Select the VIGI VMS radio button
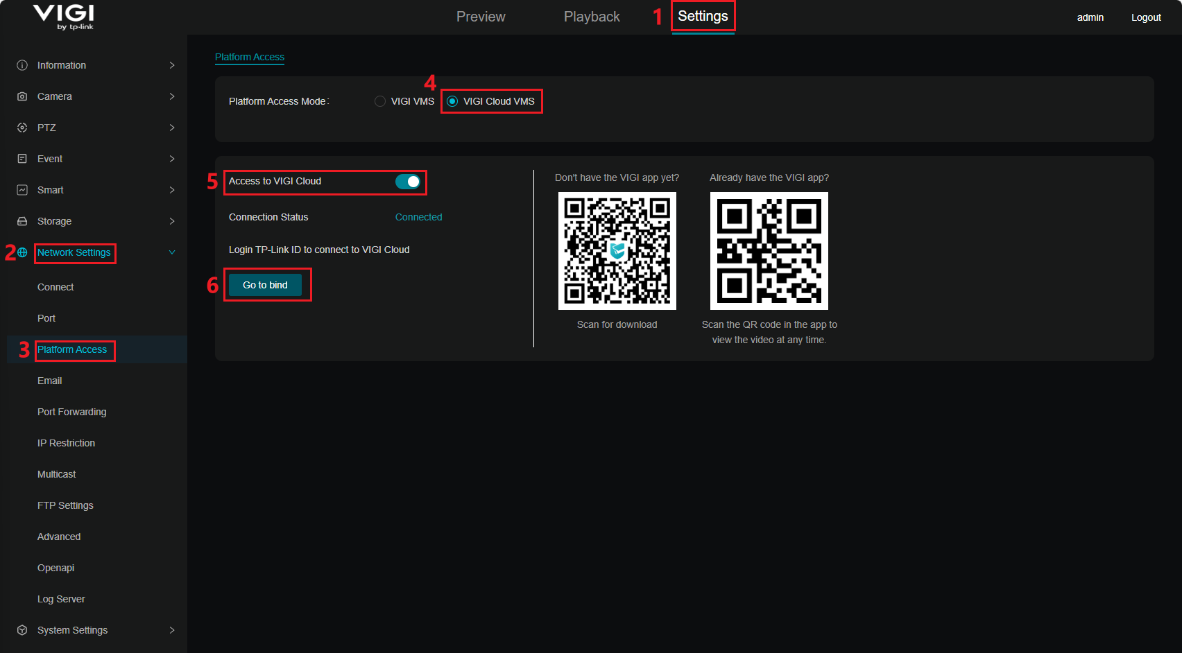The height and width of the screenshot is (653, 1182). (x=380, y=101)
